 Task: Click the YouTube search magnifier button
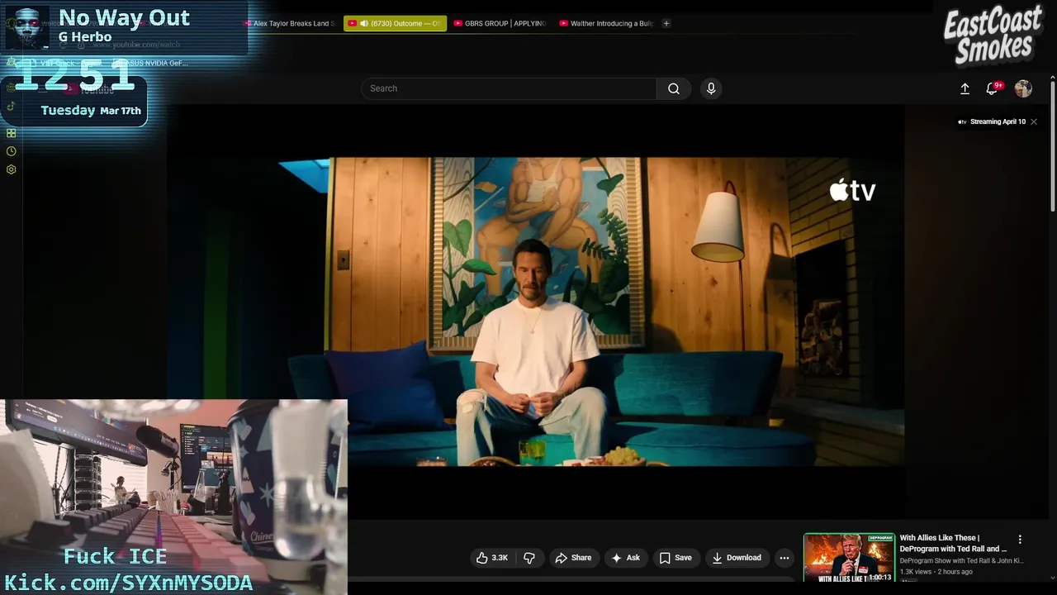[x=674, y=88]
